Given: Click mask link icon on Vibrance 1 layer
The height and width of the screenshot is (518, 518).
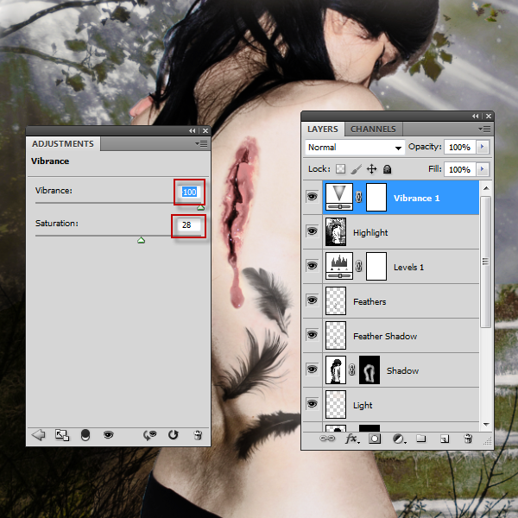Looking at the screenshot, I should (x=359, y=197).
